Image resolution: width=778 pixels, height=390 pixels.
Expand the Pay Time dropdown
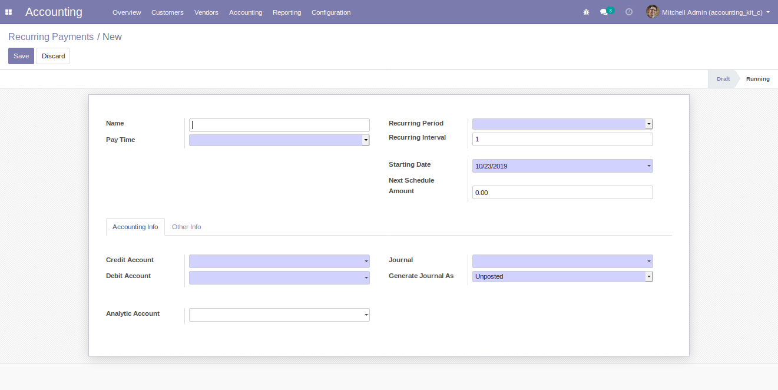coord(279,140)
